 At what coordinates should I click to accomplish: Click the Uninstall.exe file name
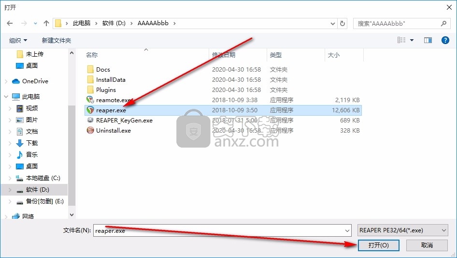click(114, 131)
